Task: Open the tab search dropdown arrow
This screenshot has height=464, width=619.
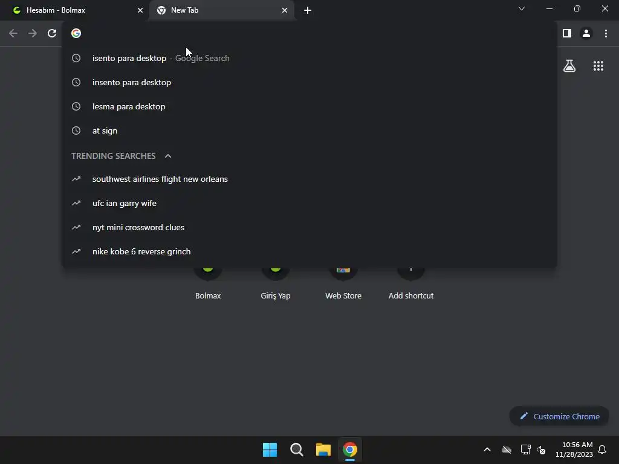Action: (x=522, y=8)
